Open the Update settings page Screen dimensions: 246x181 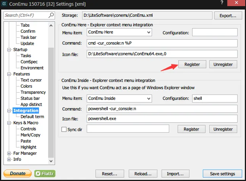[x=27, y=43]
